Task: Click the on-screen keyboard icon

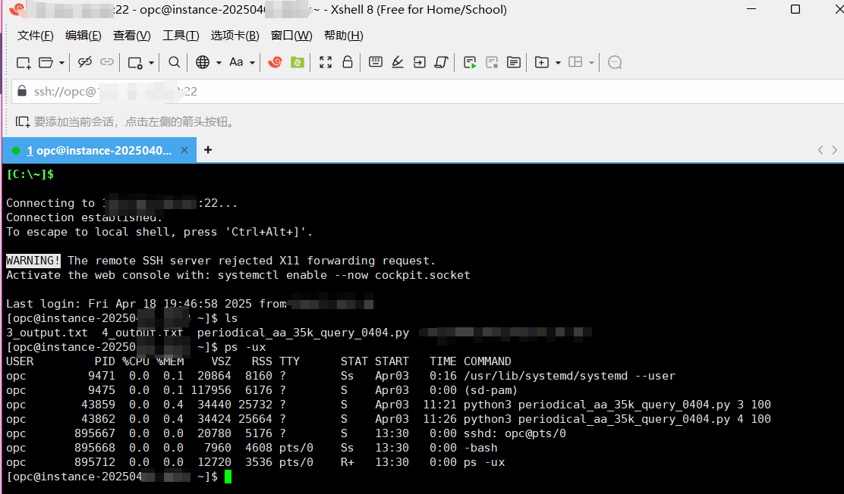Action: click(x=375, y=63)
